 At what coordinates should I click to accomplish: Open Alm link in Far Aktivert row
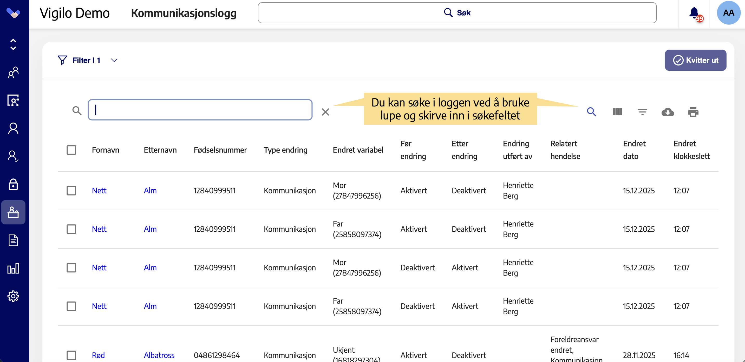[150, 229]
